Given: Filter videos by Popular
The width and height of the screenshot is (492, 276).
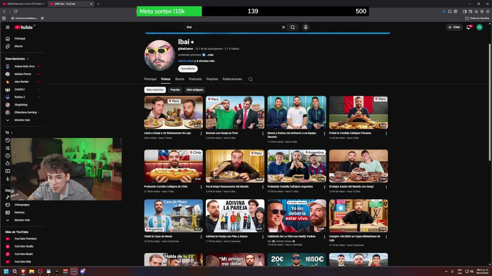Looking at the screenshot, I should tap(175, 90).
